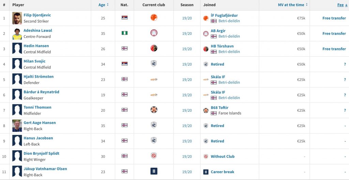Image resolution: width=349 pixels, height=180 pixels.
Task: Click the 19/20 season link for Jákup Olsen
Action: click(x=187, y=172)
